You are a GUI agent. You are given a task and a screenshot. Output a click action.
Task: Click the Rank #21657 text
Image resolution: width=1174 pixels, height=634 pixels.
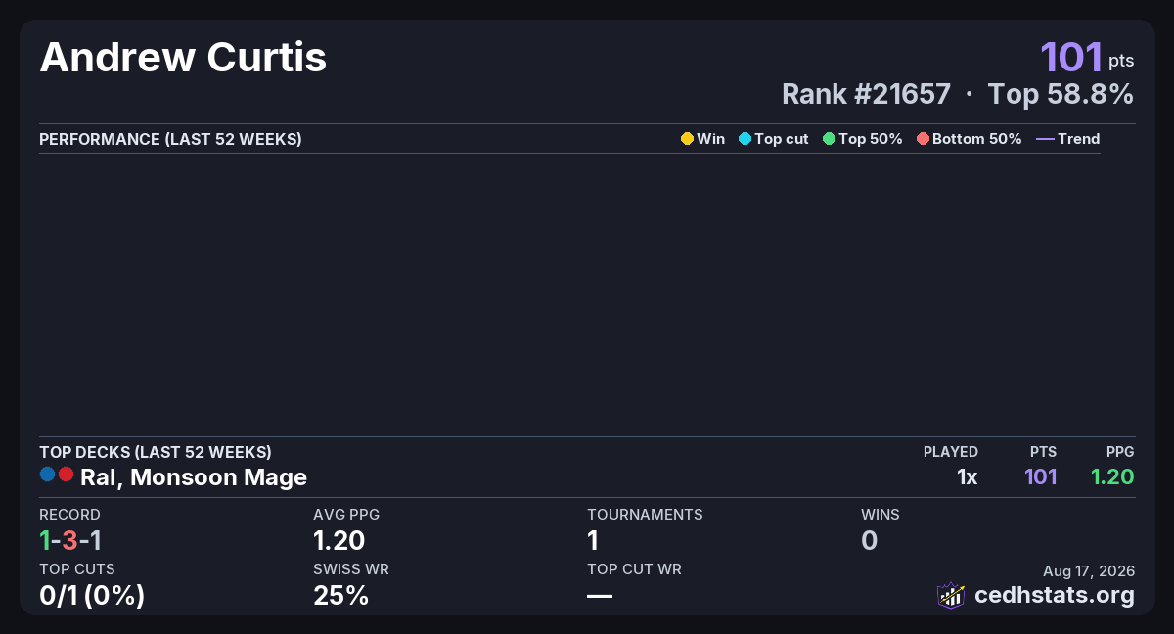[x=866, y=94]
